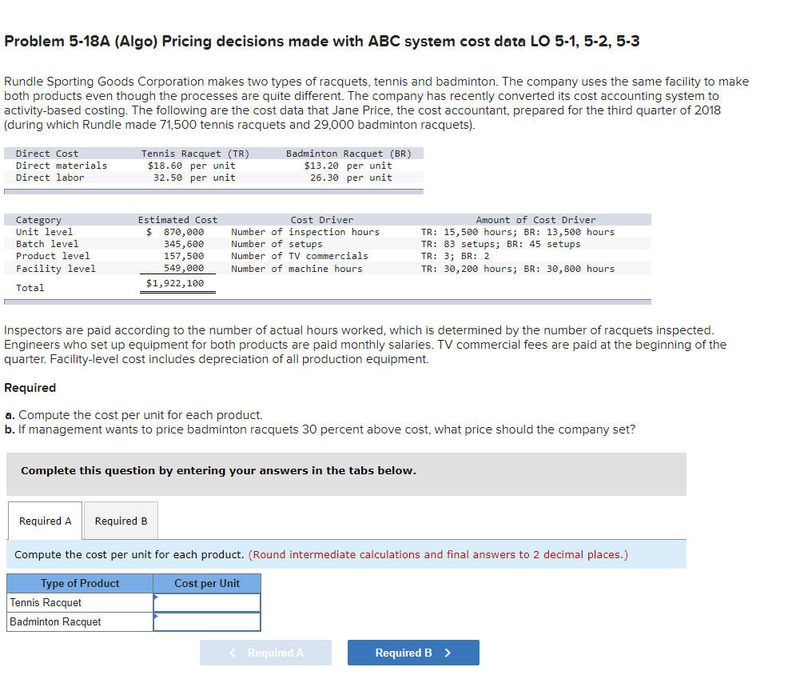Click the disabled Required A back button
Screen dimensions: 796x691
point(265,652)
